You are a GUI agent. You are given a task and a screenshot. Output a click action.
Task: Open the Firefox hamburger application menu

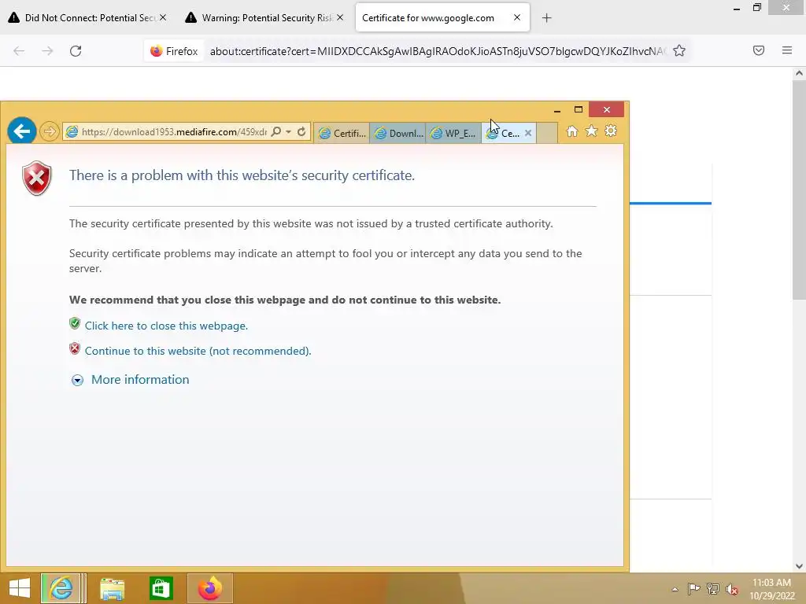tap(787, 50)
